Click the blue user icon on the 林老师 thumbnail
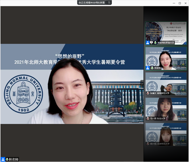 pyautogui.click(x=148, y=68)
